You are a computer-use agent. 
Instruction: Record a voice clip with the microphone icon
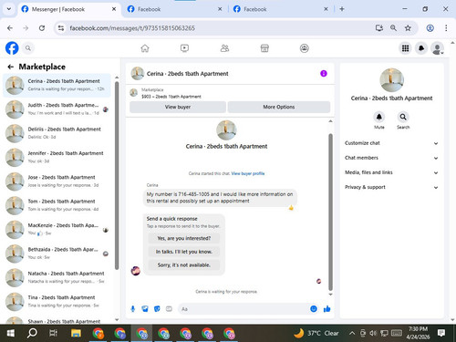tap(133, 309)
